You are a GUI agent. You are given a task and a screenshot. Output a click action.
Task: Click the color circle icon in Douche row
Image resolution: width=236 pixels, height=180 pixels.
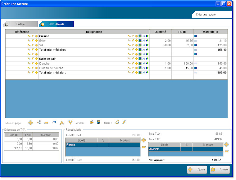tap(147, 63)
